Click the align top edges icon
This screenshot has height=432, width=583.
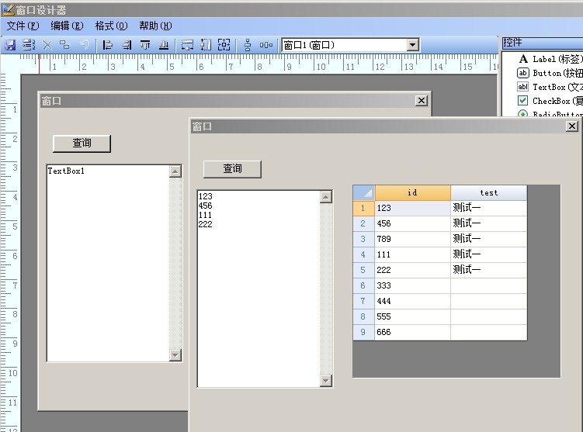point(145,45)
